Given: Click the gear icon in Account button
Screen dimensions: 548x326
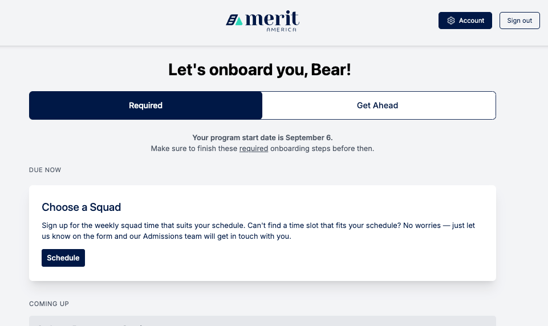Looking at the screenshot, I should coord(451,21).
